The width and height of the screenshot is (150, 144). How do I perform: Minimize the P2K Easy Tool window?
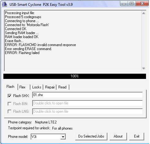(x=124, y=4)
